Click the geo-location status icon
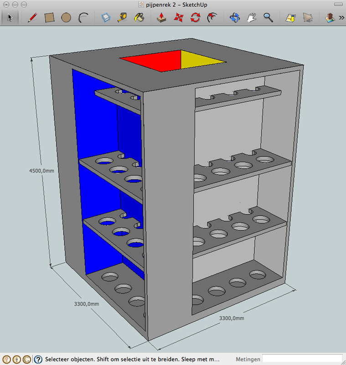Screen dimensions: 346x365 tap(6, 360)
